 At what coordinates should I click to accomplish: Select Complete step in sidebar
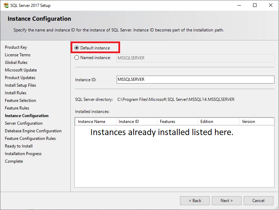coord(14,161)
